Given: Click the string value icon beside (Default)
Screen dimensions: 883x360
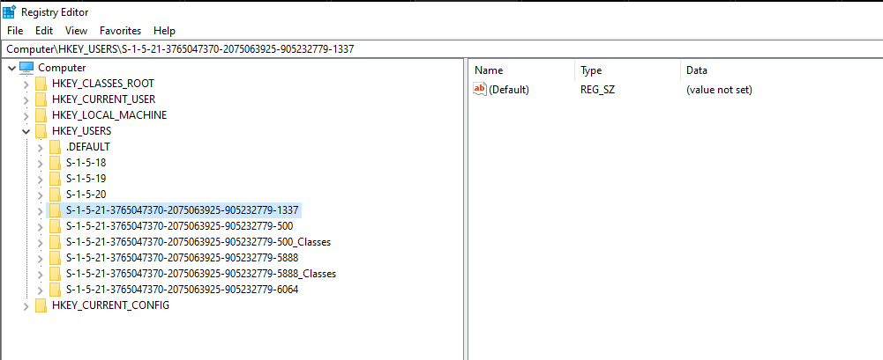Looking at the screenshot, I should click(479, 89).
